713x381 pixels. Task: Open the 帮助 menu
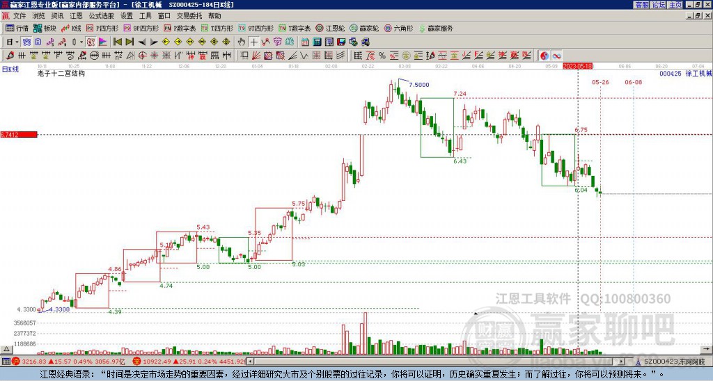click(x=214, y=16)
